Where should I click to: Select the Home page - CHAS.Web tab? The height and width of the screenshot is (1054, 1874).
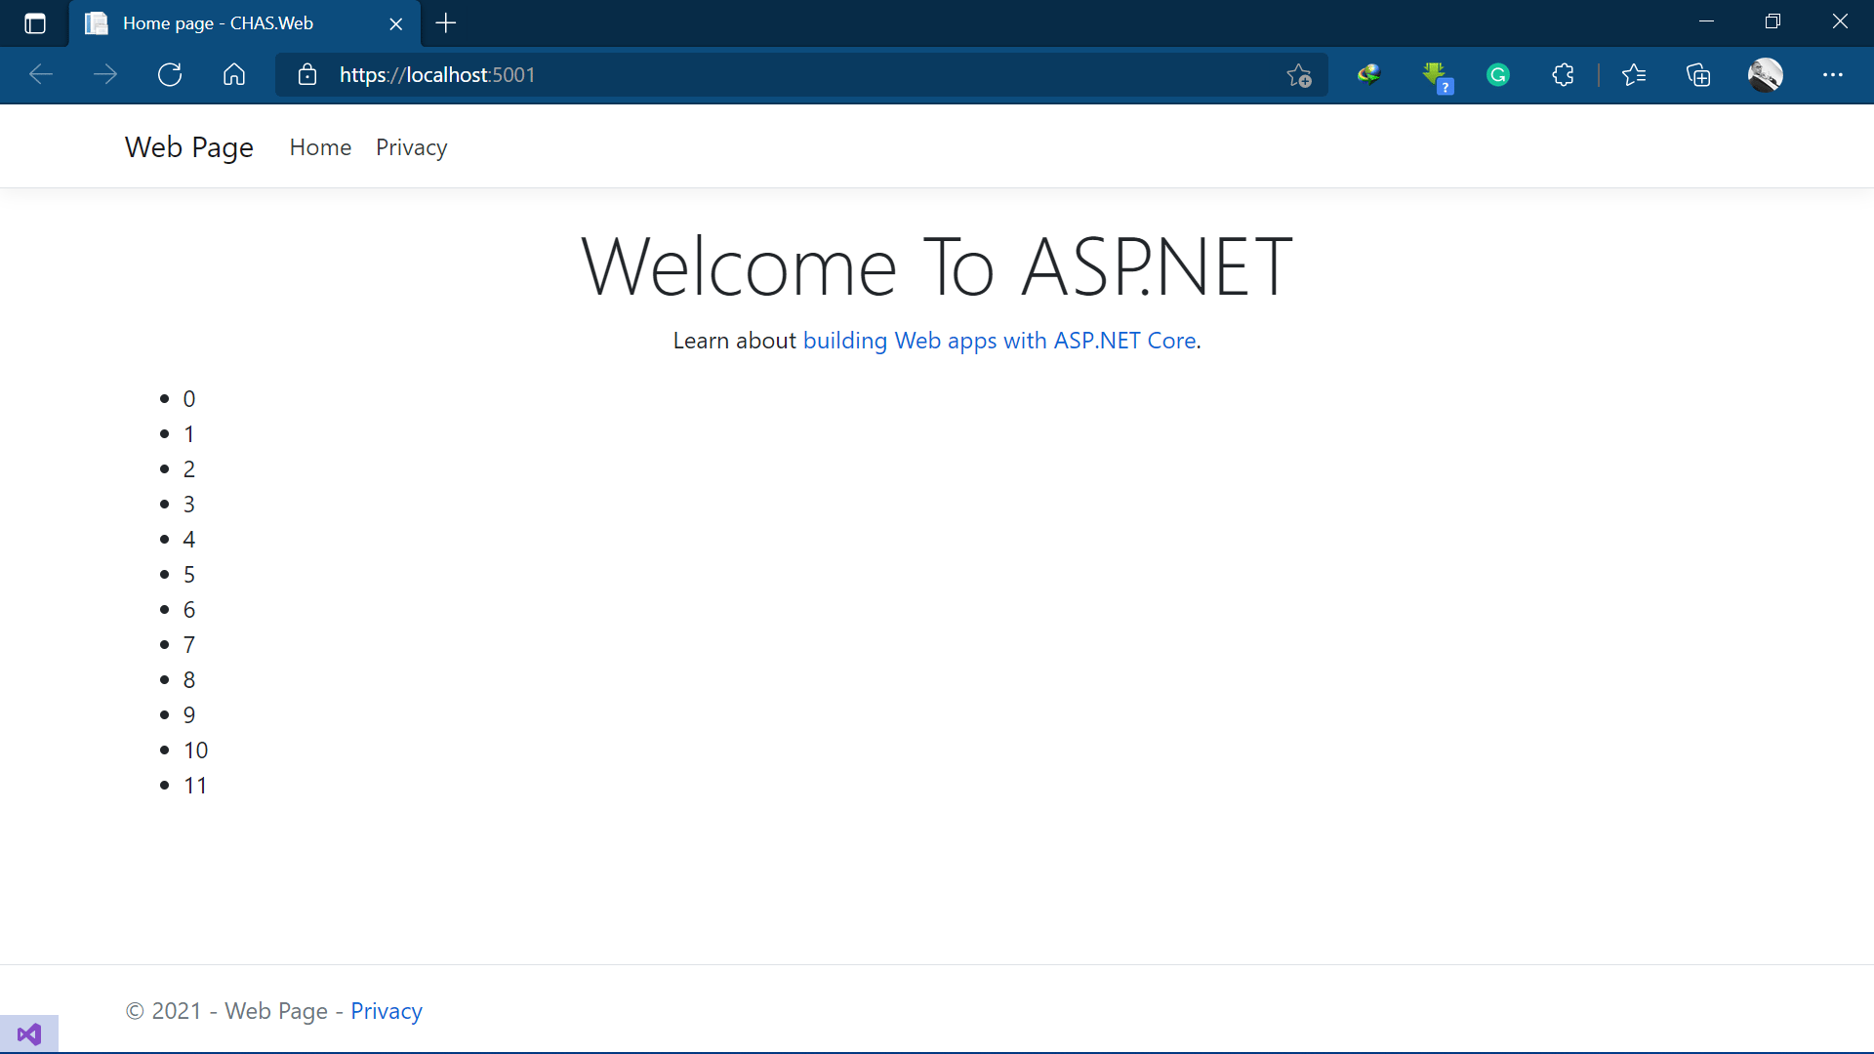tap(218, 23)
